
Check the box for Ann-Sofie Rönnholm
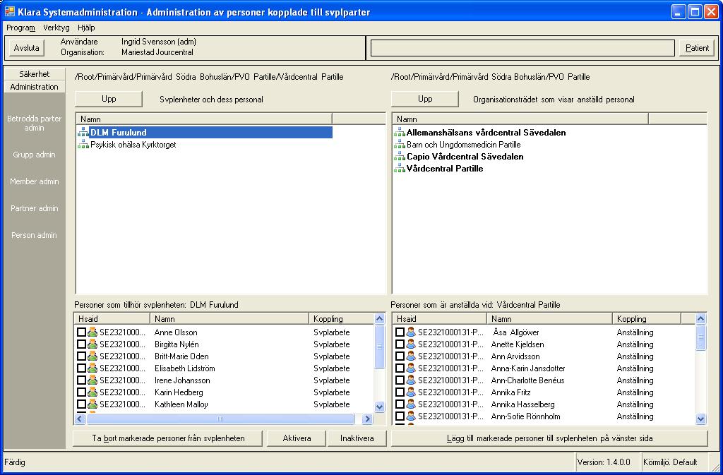tap(400, 416)
